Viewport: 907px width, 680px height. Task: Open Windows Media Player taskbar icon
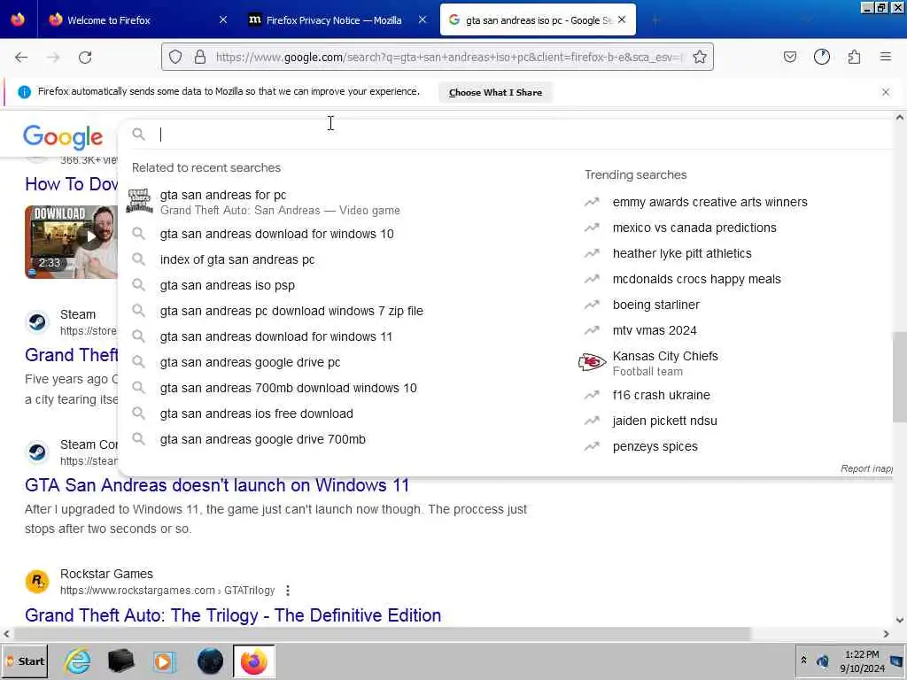click(165, 661)
